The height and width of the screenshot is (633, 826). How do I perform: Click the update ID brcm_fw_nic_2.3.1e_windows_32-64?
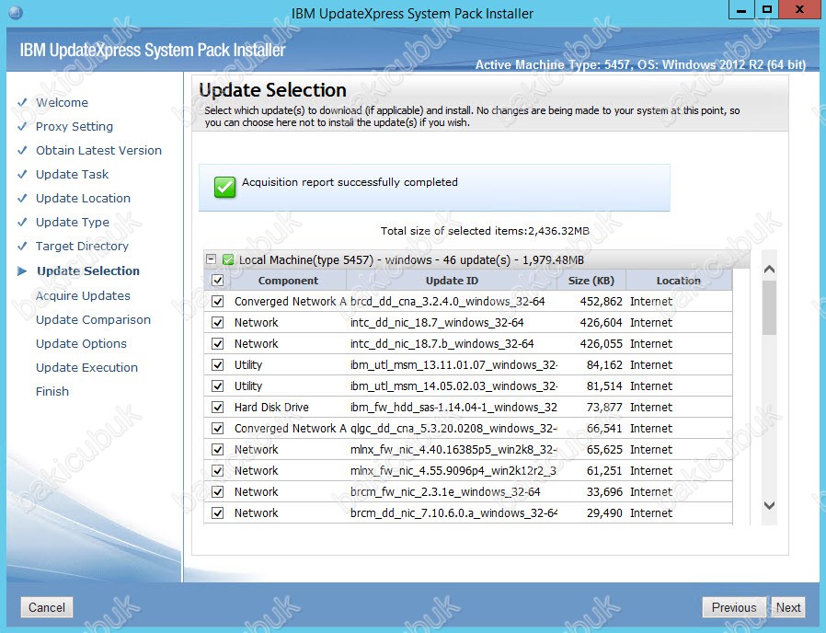click(445, 491)
